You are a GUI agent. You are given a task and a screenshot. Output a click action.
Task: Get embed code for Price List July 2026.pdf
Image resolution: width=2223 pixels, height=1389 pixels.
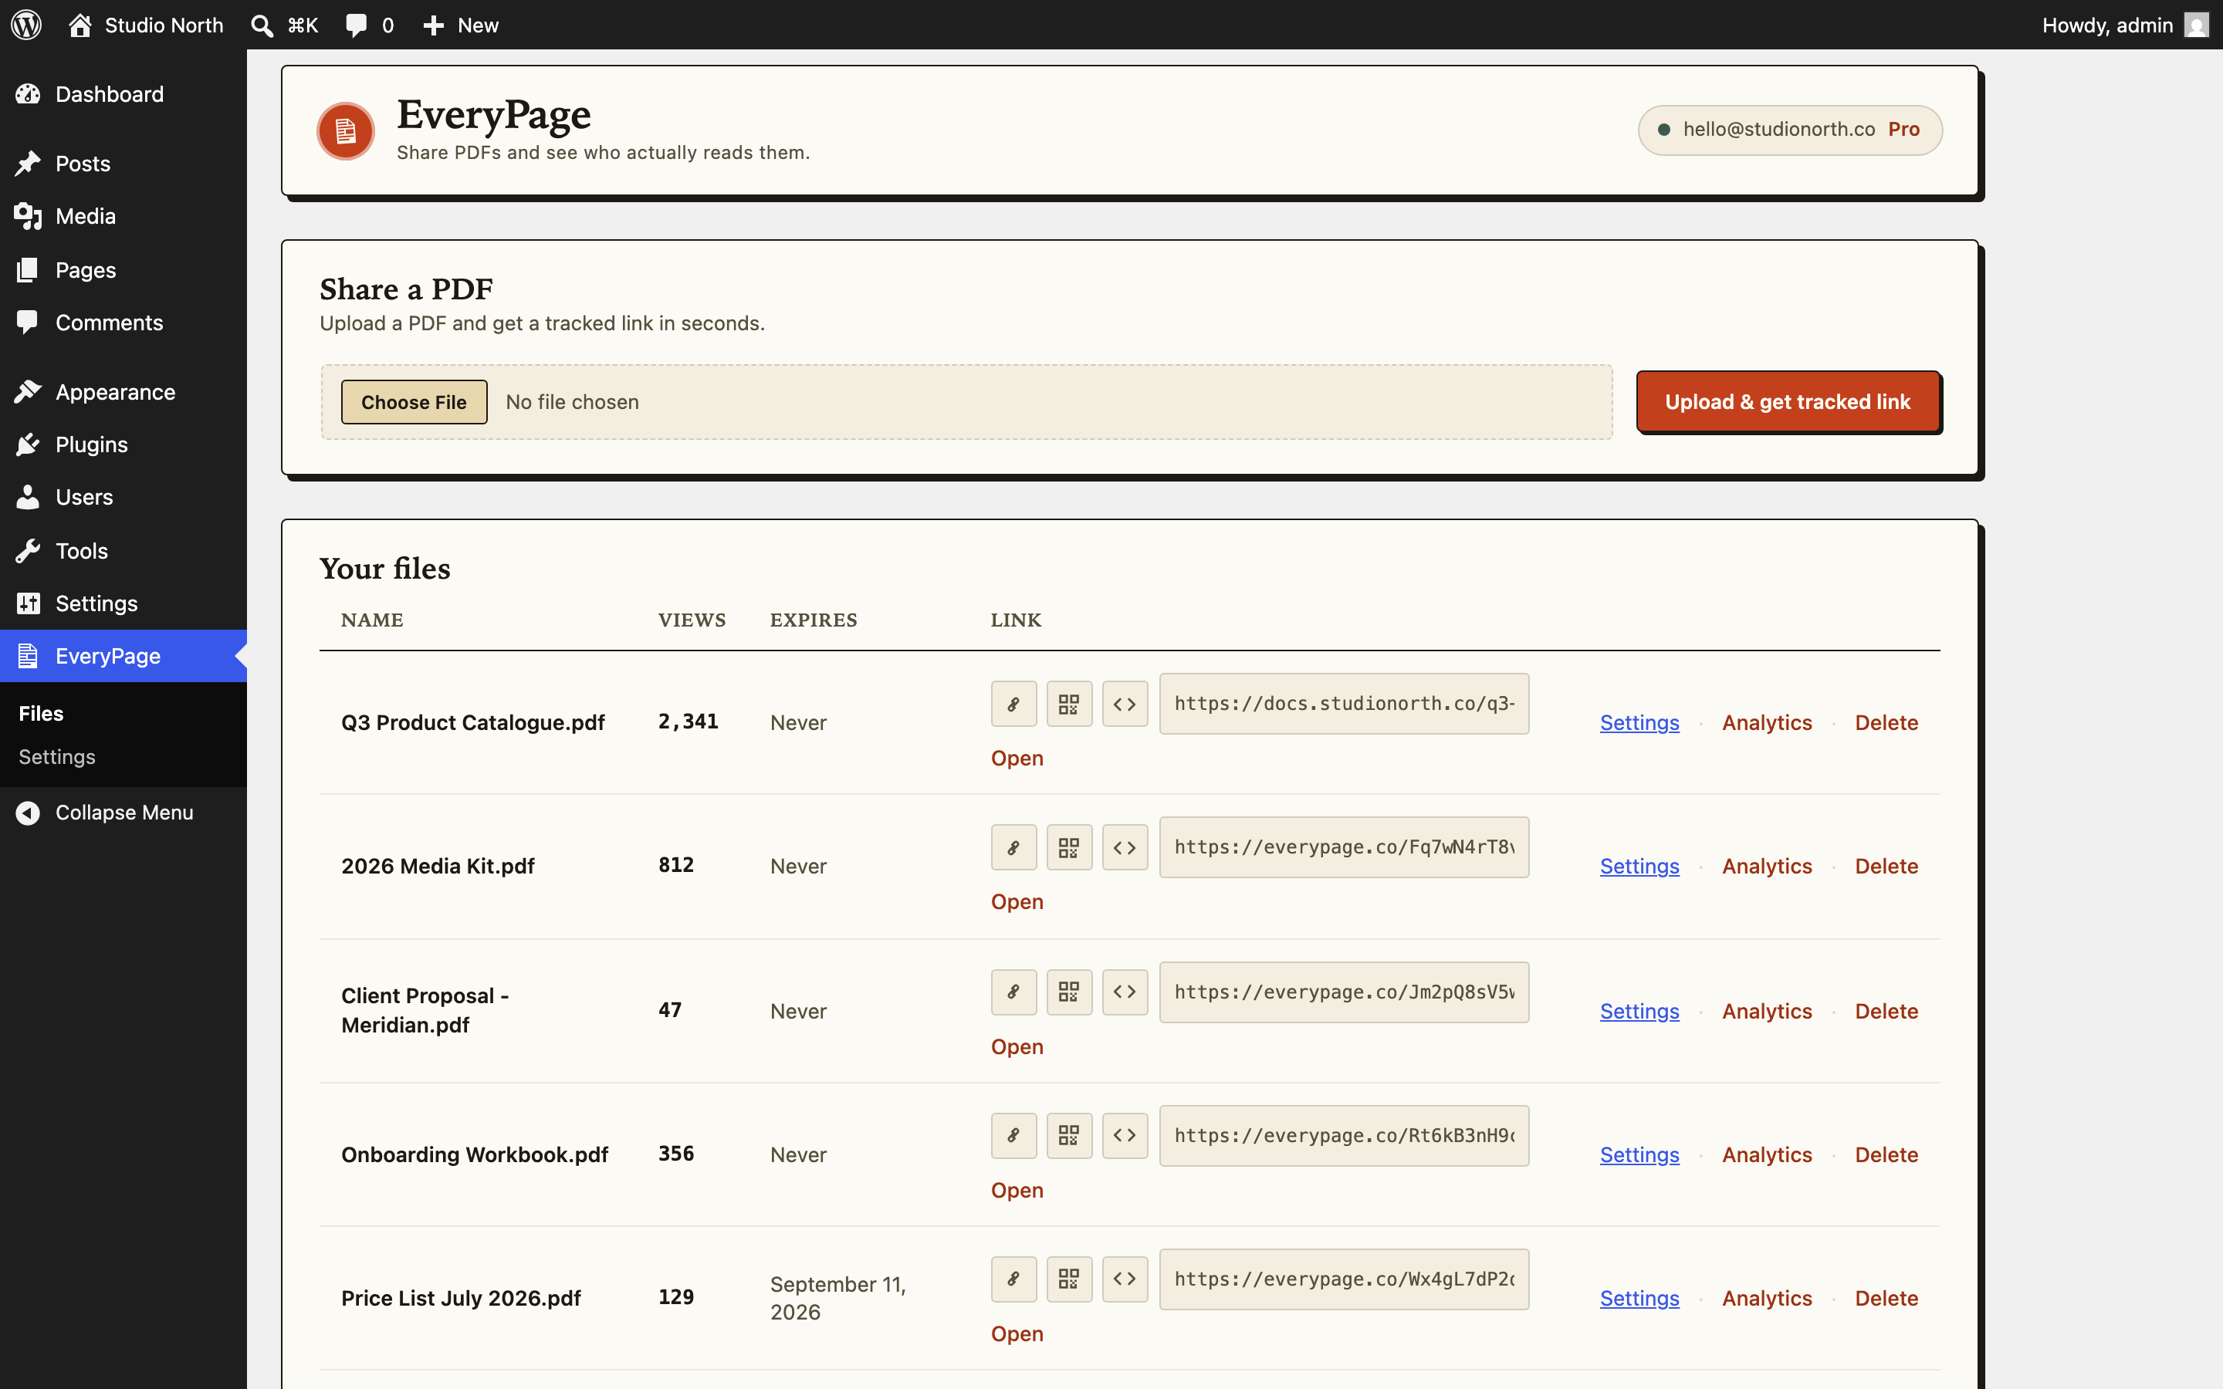pyautogui.click(x=1125, y=1279)
